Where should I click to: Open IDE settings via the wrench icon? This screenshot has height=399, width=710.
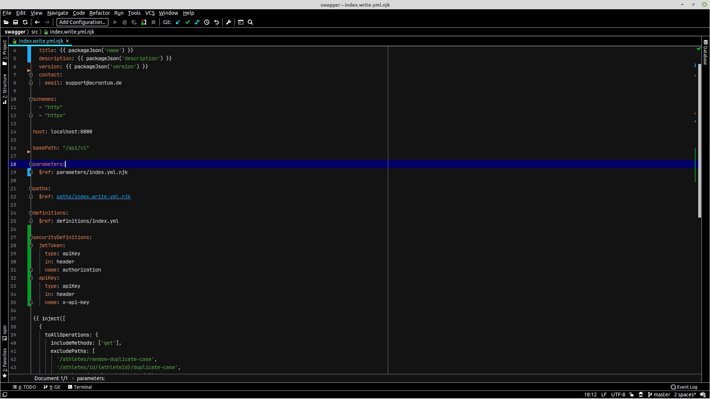click(x=229, y=22)
